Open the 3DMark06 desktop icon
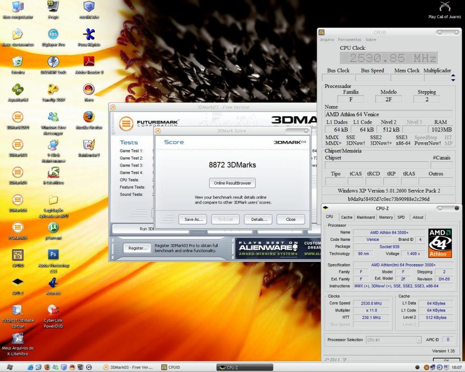 click(x=18, y=200)
